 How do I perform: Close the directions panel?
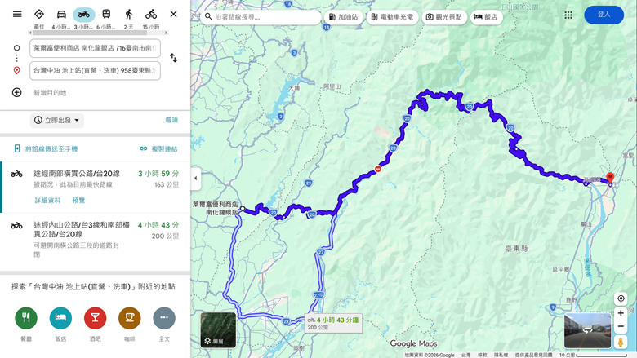173,14
